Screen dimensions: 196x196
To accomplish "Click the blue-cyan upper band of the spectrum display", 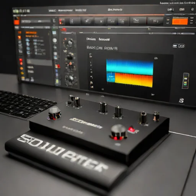I will tap(130, 67).
